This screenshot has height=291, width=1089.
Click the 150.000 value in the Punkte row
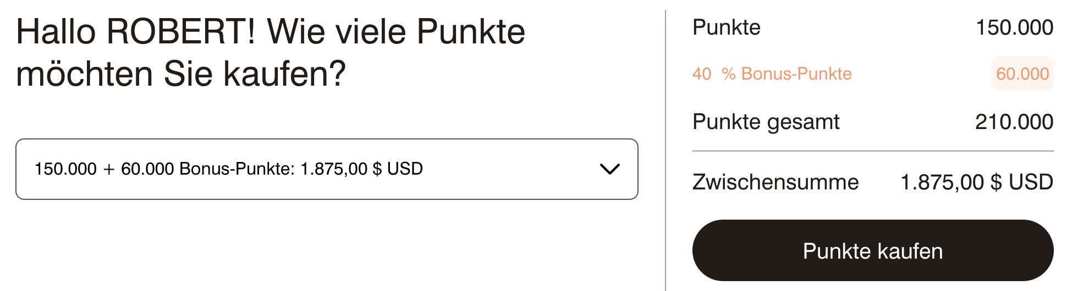1014,27
